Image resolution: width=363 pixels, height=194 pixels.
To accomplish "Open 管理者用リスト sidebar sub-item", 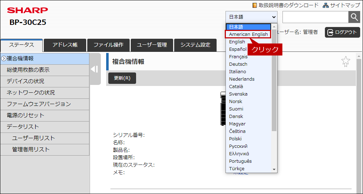I will pyautogui.click(x=45, y=150).
